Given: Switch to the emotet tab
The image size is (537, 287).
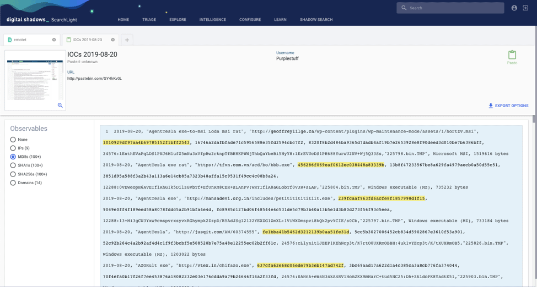Looking at the screenshot, I should [x=31, y=40].
